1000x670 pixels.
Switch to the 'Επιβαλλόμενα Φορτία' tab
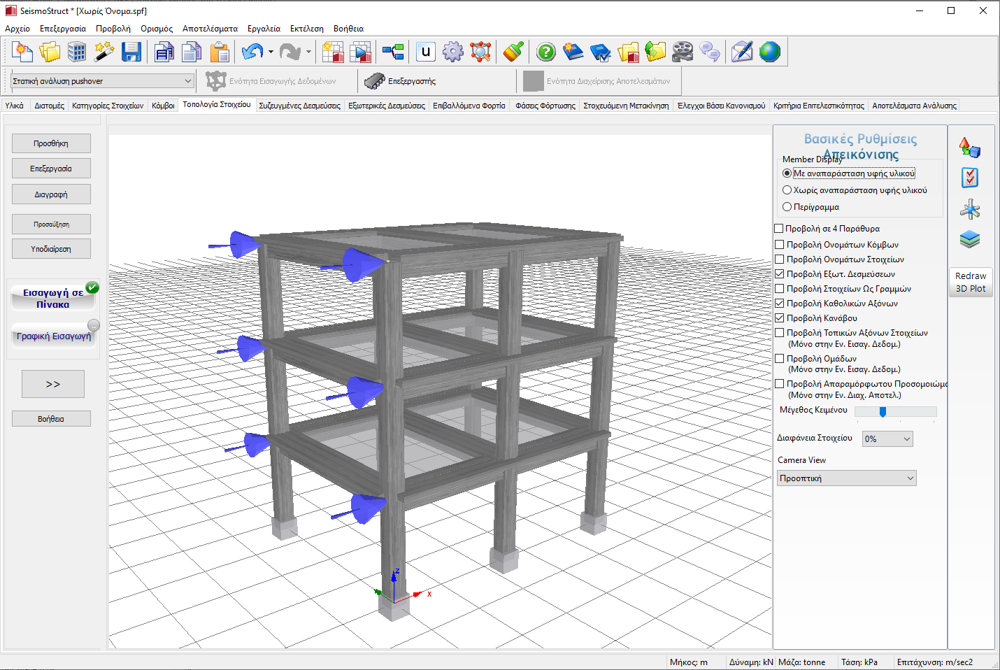point(469,106)
